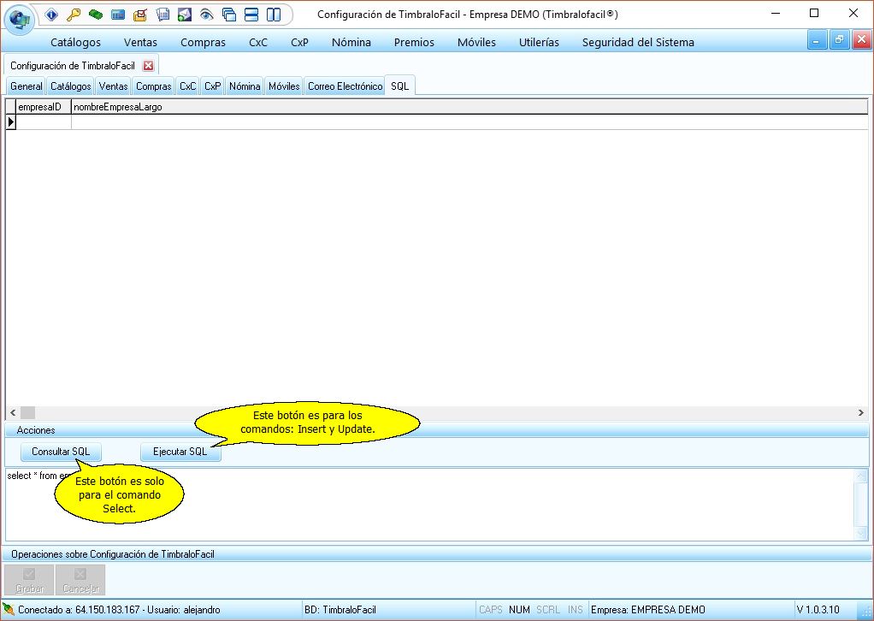Viewport: 874px width, 621px height.
Task: Click the Consultar SQL button
Action: click(61, 452)
